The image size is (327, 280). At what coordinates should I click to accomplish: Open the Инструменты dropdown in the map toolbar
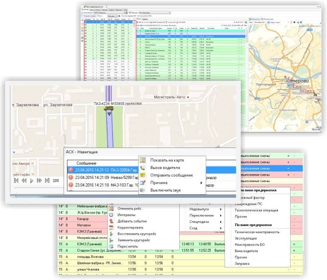pyautogui.click(x=260, y=22)
